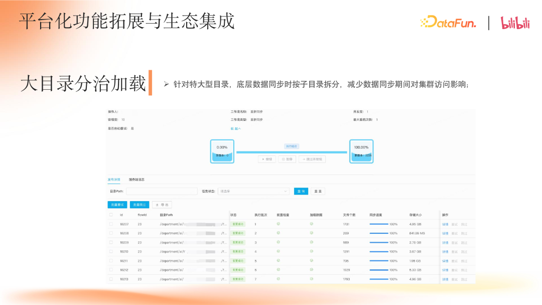The height and width of the screenshot is (305, 542).
Task: Click the bilibili logo
Action: (x=515, y=23)
